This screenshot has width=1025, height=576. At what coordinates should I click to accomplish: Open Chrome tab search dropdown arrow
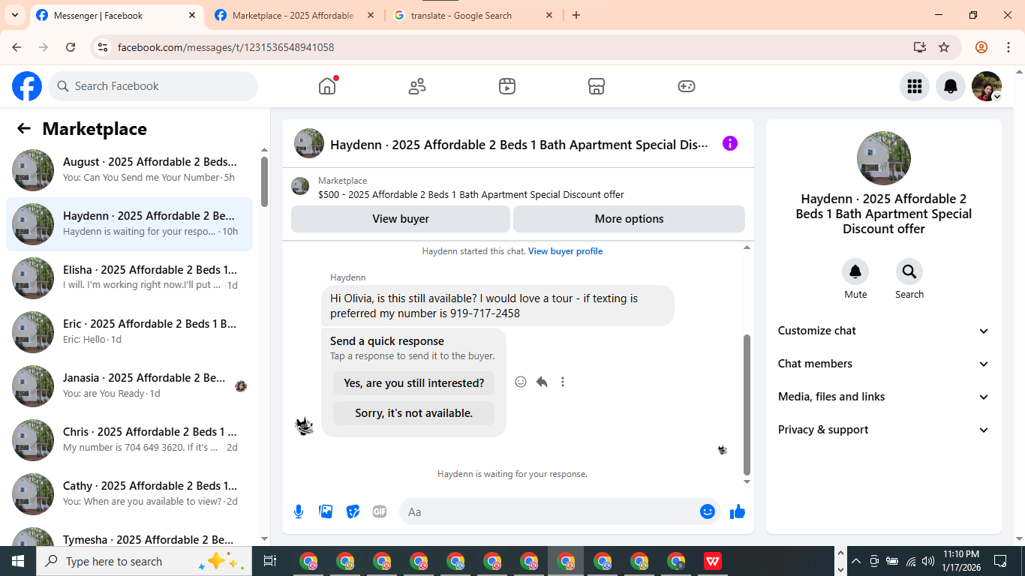[15, 15]
